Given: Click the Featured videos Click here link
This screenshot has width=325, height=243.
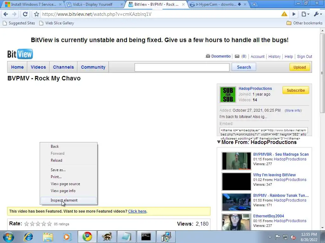Looking at the screenshot, I should point(137,211).
